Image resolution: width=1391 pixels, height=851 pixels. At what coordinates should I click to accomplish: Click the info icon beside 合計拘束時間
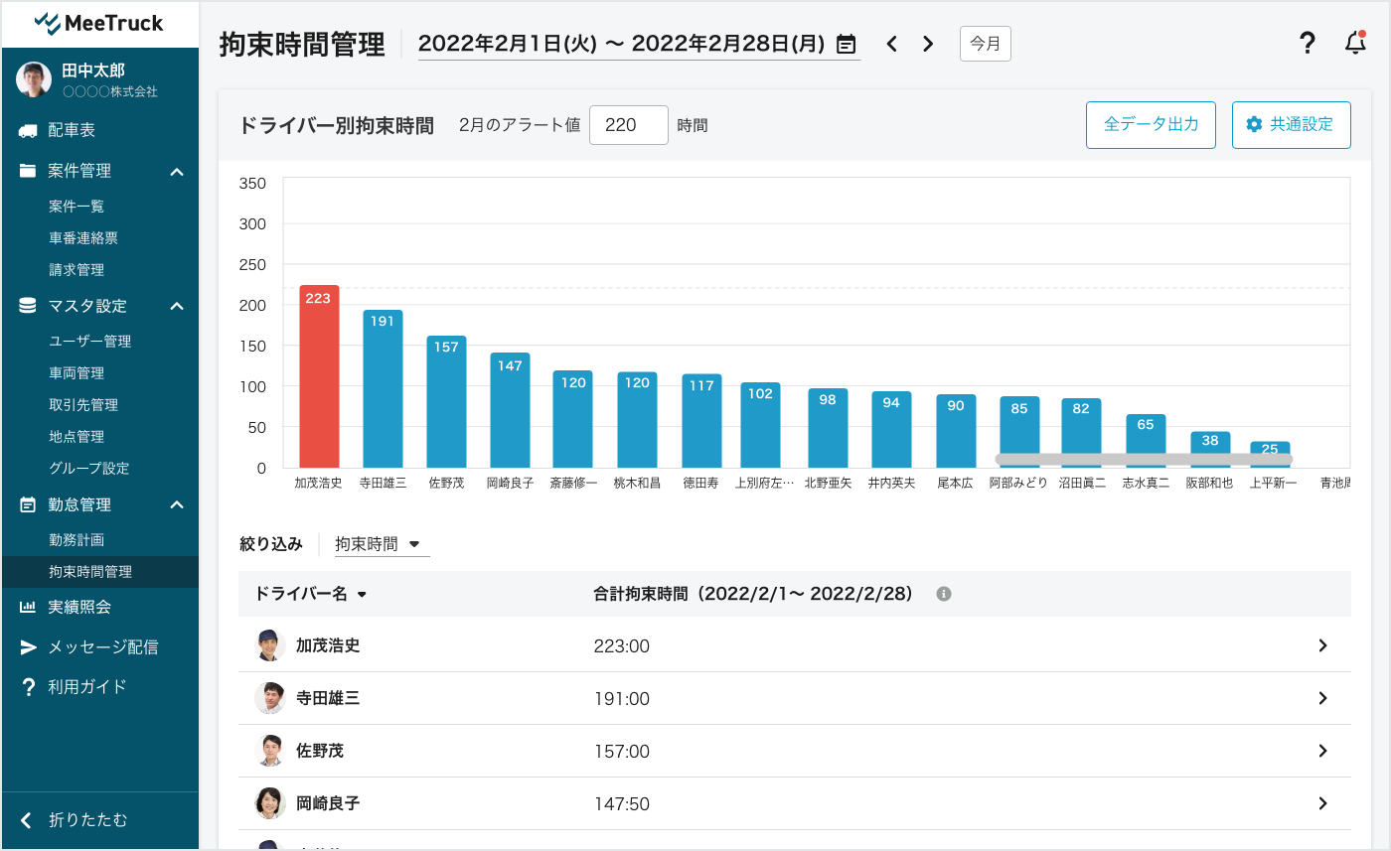[944, 594]
